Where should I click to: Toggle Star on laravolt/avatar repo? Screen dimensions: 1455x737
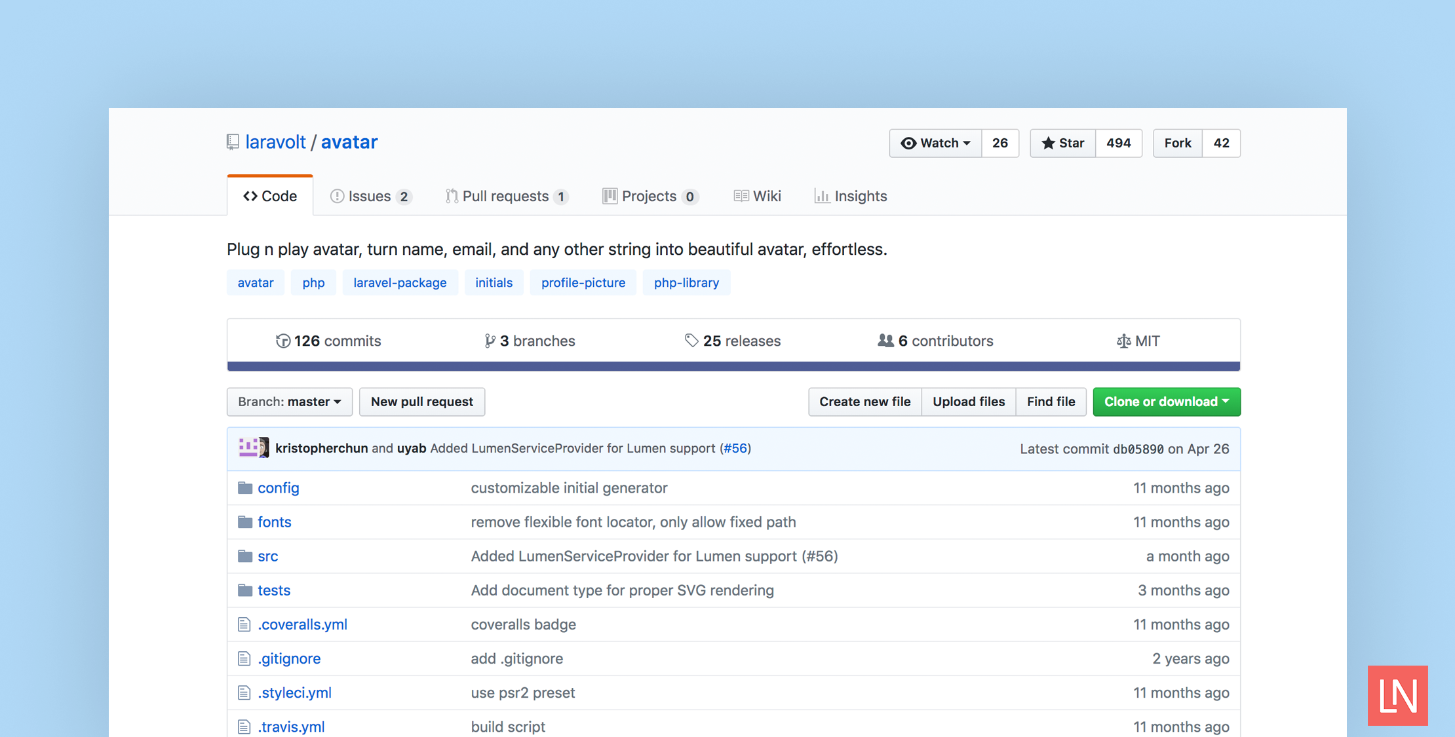[x=1064, y=143]
